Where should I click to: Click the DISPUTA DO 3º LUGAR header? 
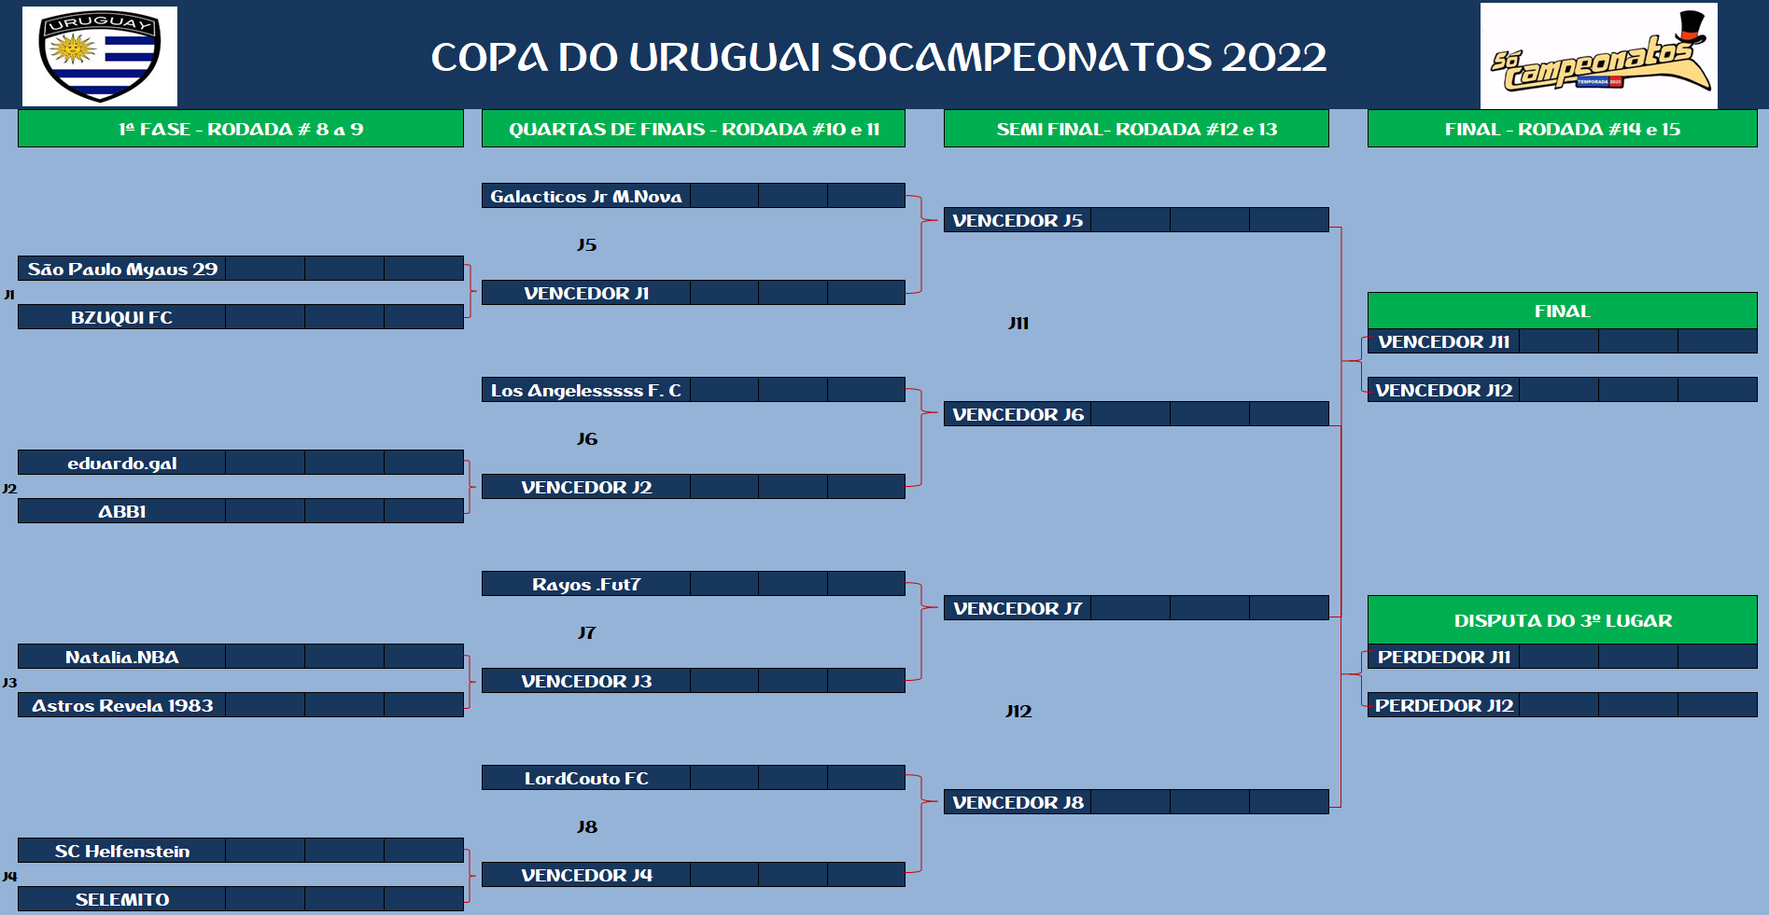(1562, 620)
